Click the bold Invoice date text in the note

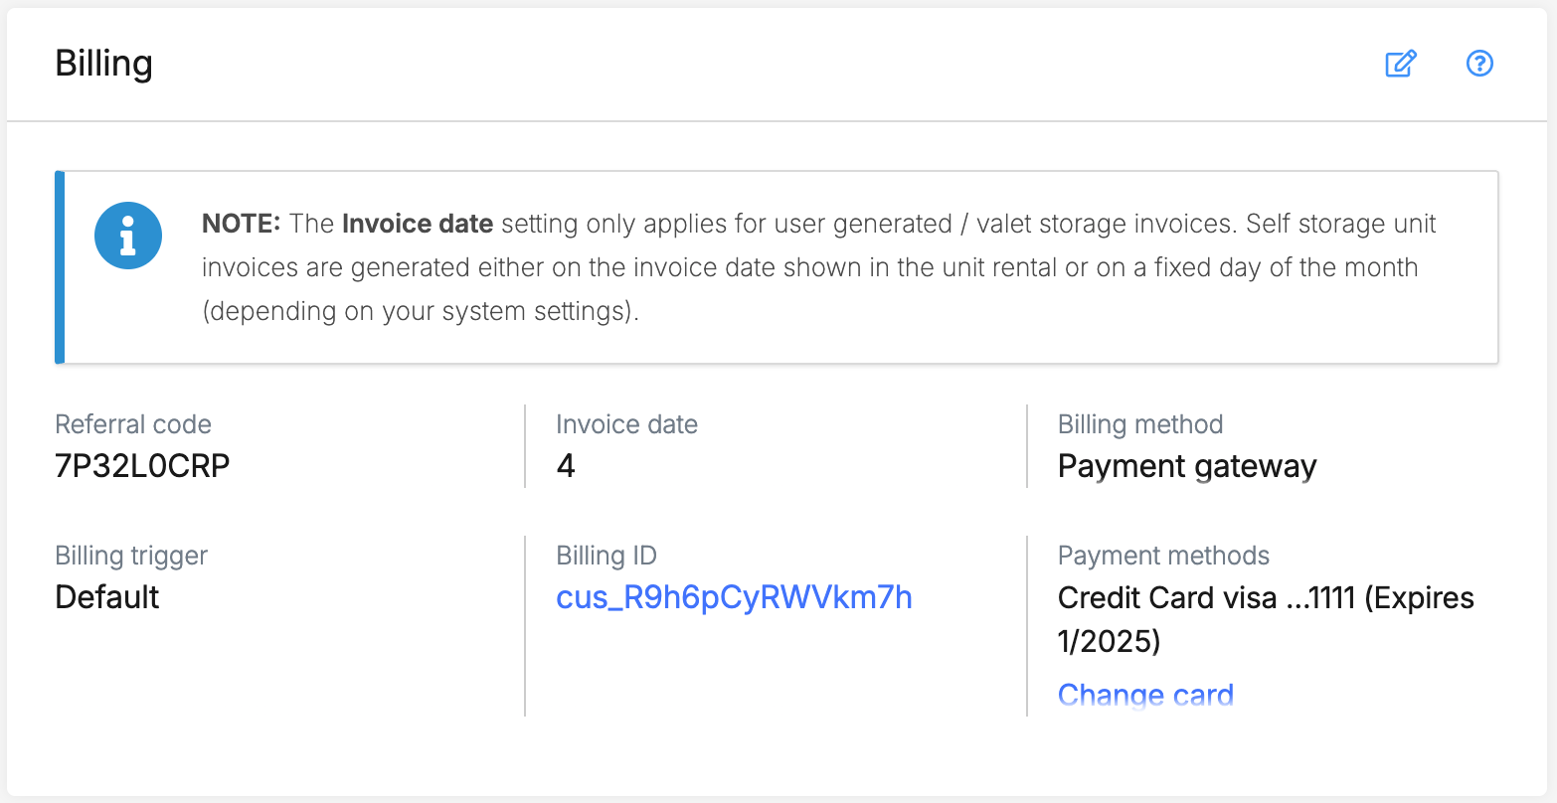pos(418,224)
